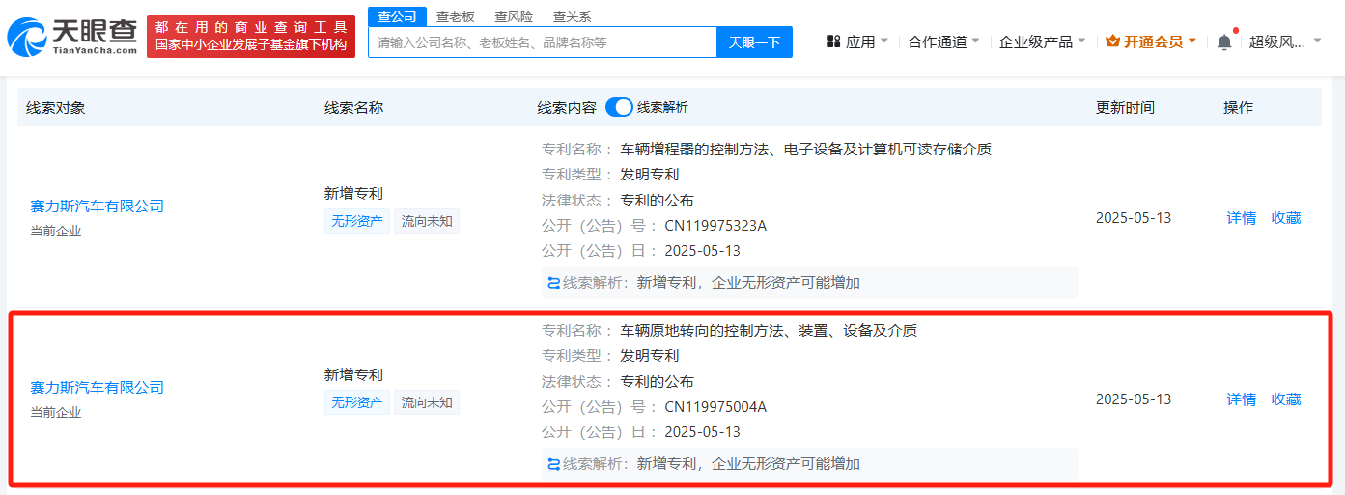This screenshot has height=495, width=1345.
Task: Click 收藏 for patent CN119975004A
Action: pyautogui.click(x=1285, y=399)
